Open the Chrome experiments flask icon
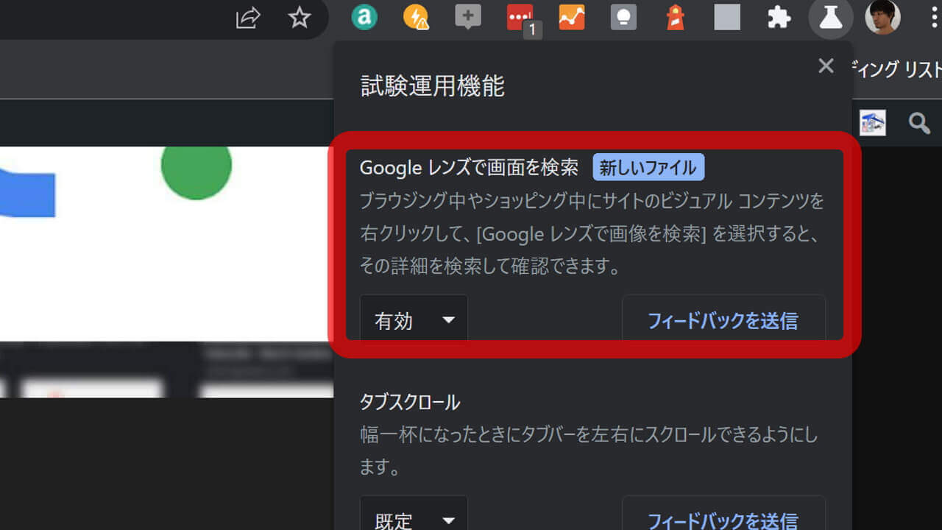This screenshot has width=942, height=530. point(830,18)
